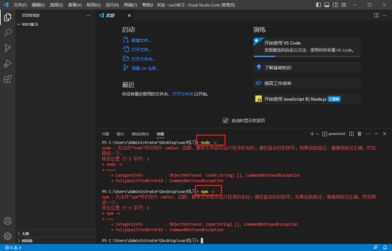Select the 欢迎 editor tab
The height and width of the screenshot is (251, 392).
(115, 15)
